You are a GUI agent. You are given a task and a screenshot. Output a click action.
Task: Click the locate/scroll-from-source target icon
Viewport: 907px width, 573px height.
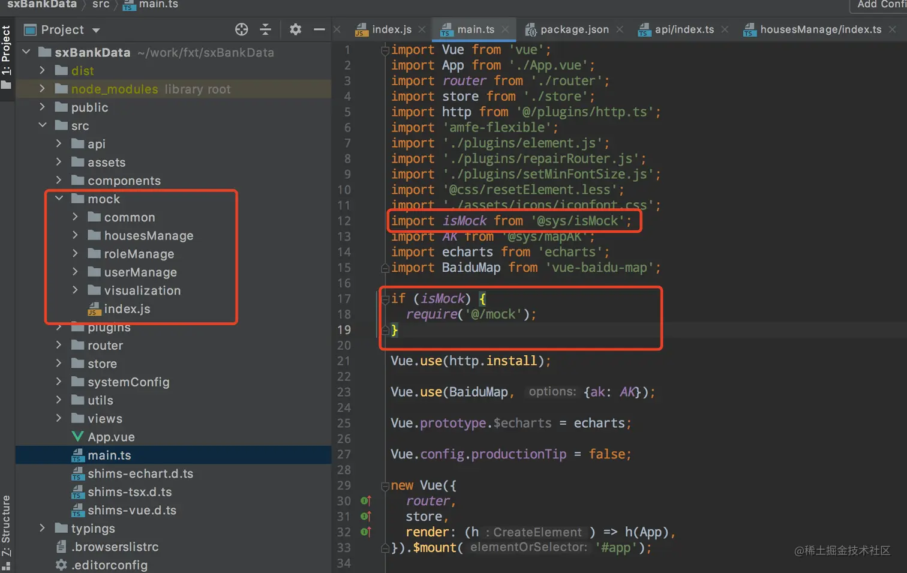point(242,29)
